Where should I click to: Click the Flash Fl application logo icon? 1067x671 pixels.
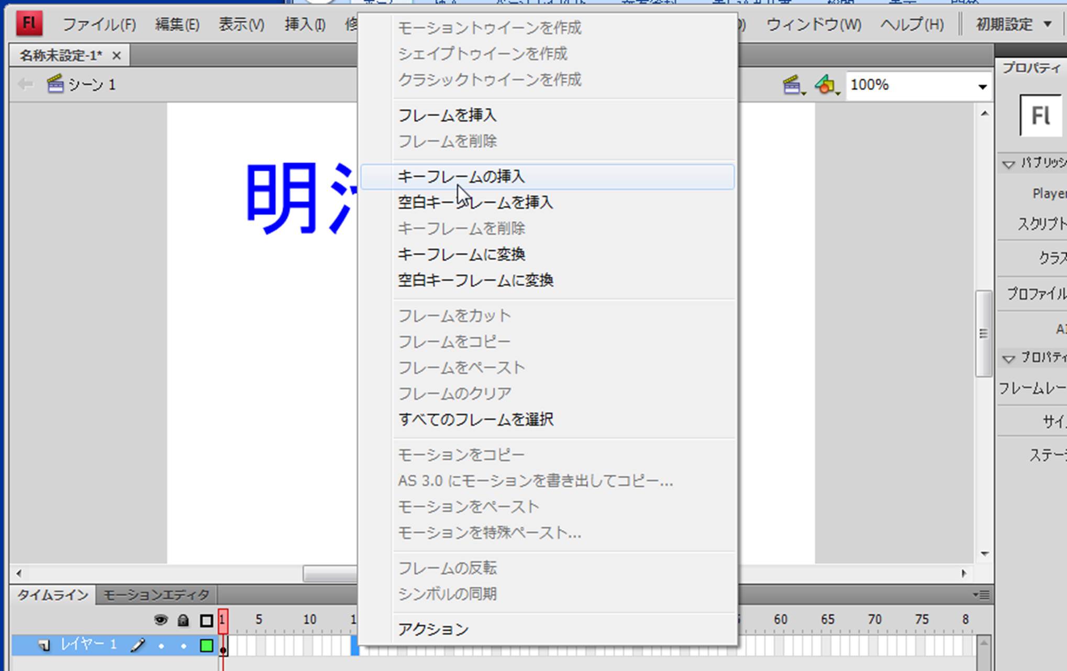[x=29, y=24]
